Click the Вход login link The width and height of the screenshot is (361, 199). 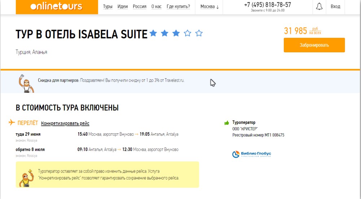[x=335, y=7]
